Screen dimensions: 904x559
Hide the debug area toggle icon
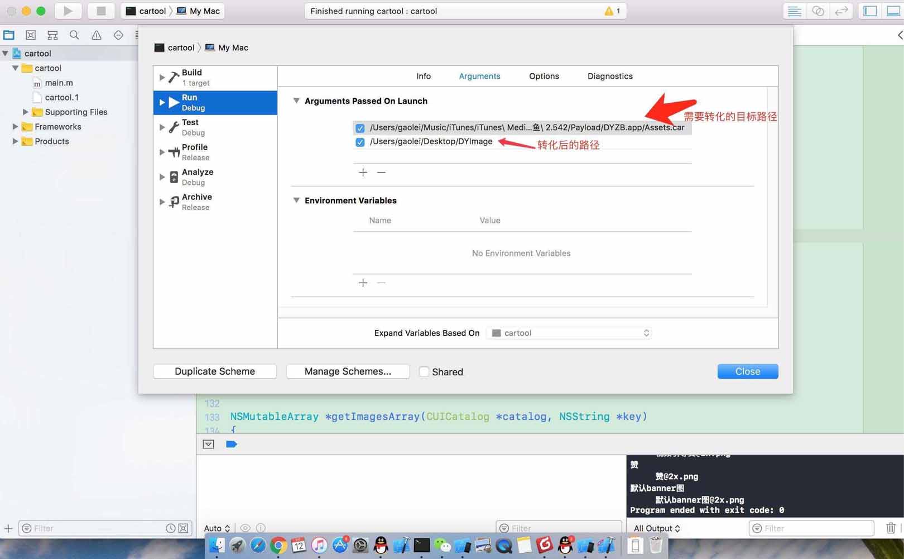pyautogui.click(x=208, y=444)
